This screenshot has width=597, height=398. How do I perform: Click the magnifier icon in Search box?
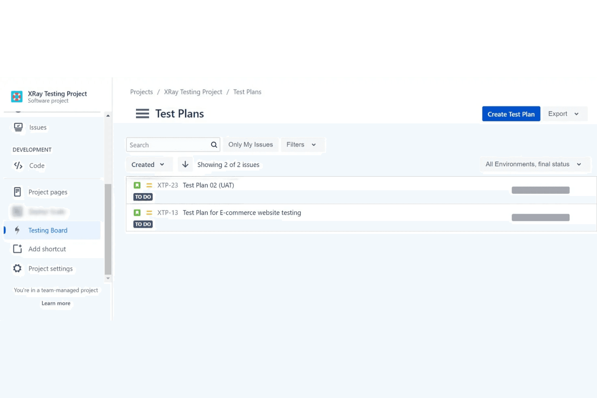click(x=214, y=145)
